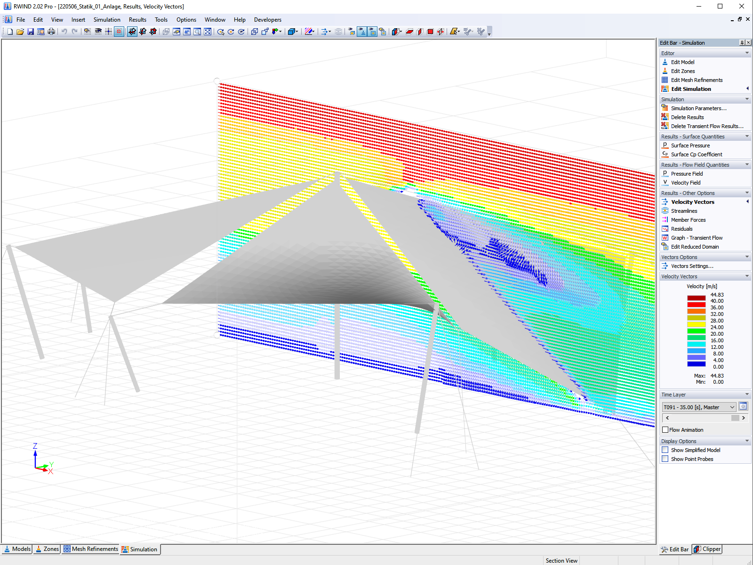Screen dimensions: 753x565
Task: Enable Show Point Probes display
Action: coord(665,459)
